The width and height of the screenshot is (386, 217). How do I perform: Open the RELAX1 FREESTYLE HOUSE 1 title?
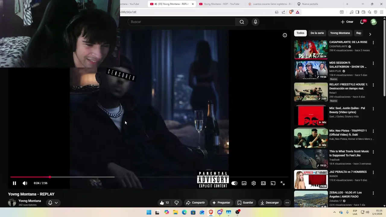tap(348, 86)
